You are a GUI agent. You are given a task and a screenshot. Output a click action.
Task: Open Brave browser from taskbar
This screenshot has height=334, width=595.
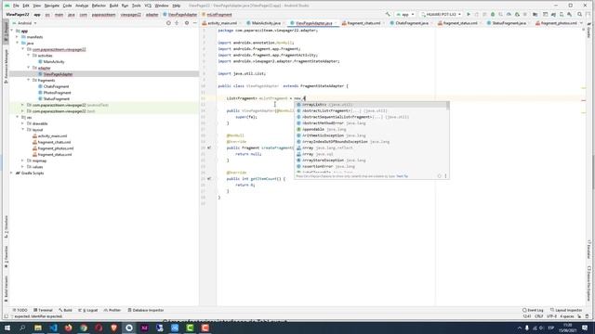click(113, 328)
